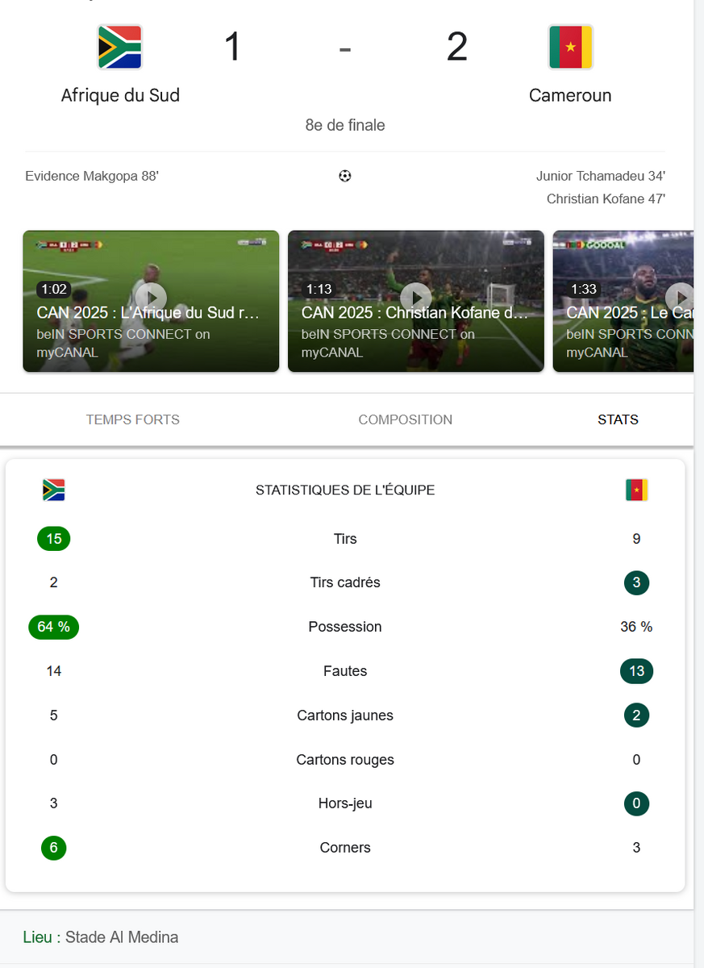Open the Cameroun team name
704x968 pixels.
570,95
